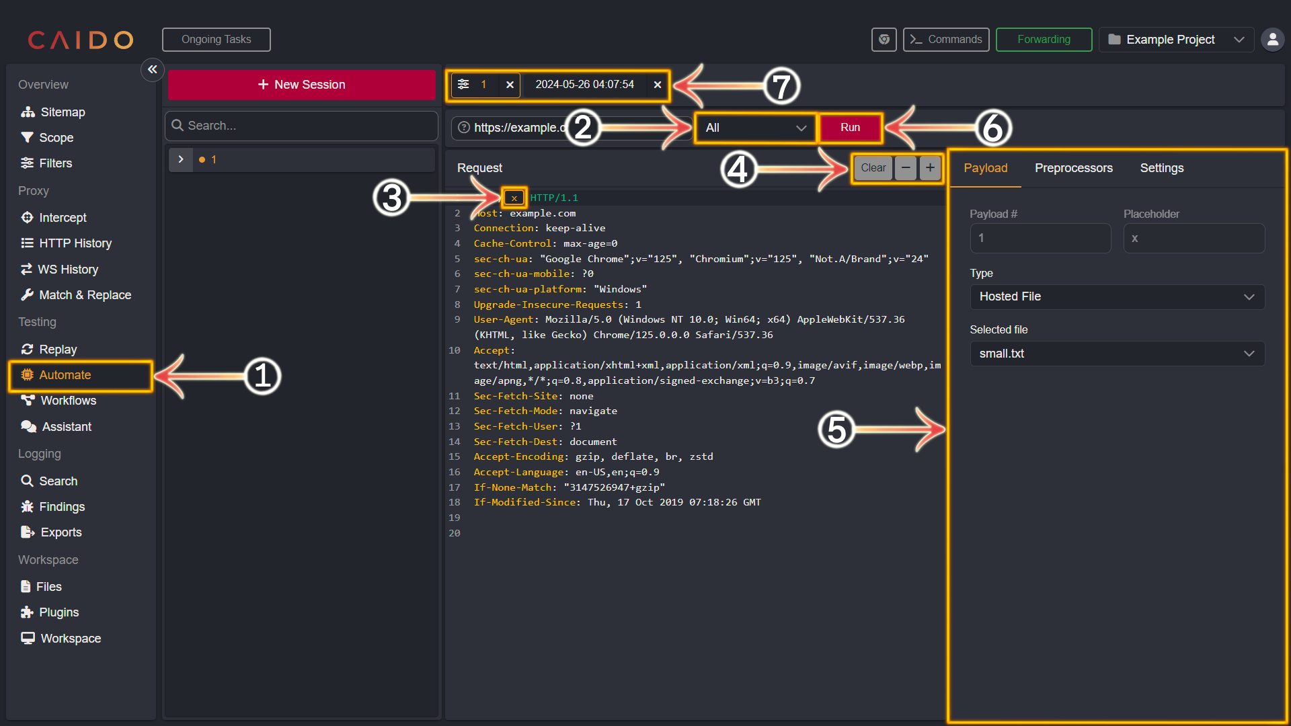Open the All strategy dropdown
Screen dimensions: 1291x726
756,128
